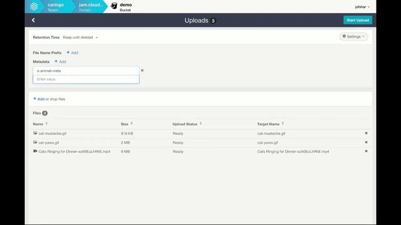Remove cat-mustache.gif from upload list
The image size is (401, 225).
(x=366, y=133)
